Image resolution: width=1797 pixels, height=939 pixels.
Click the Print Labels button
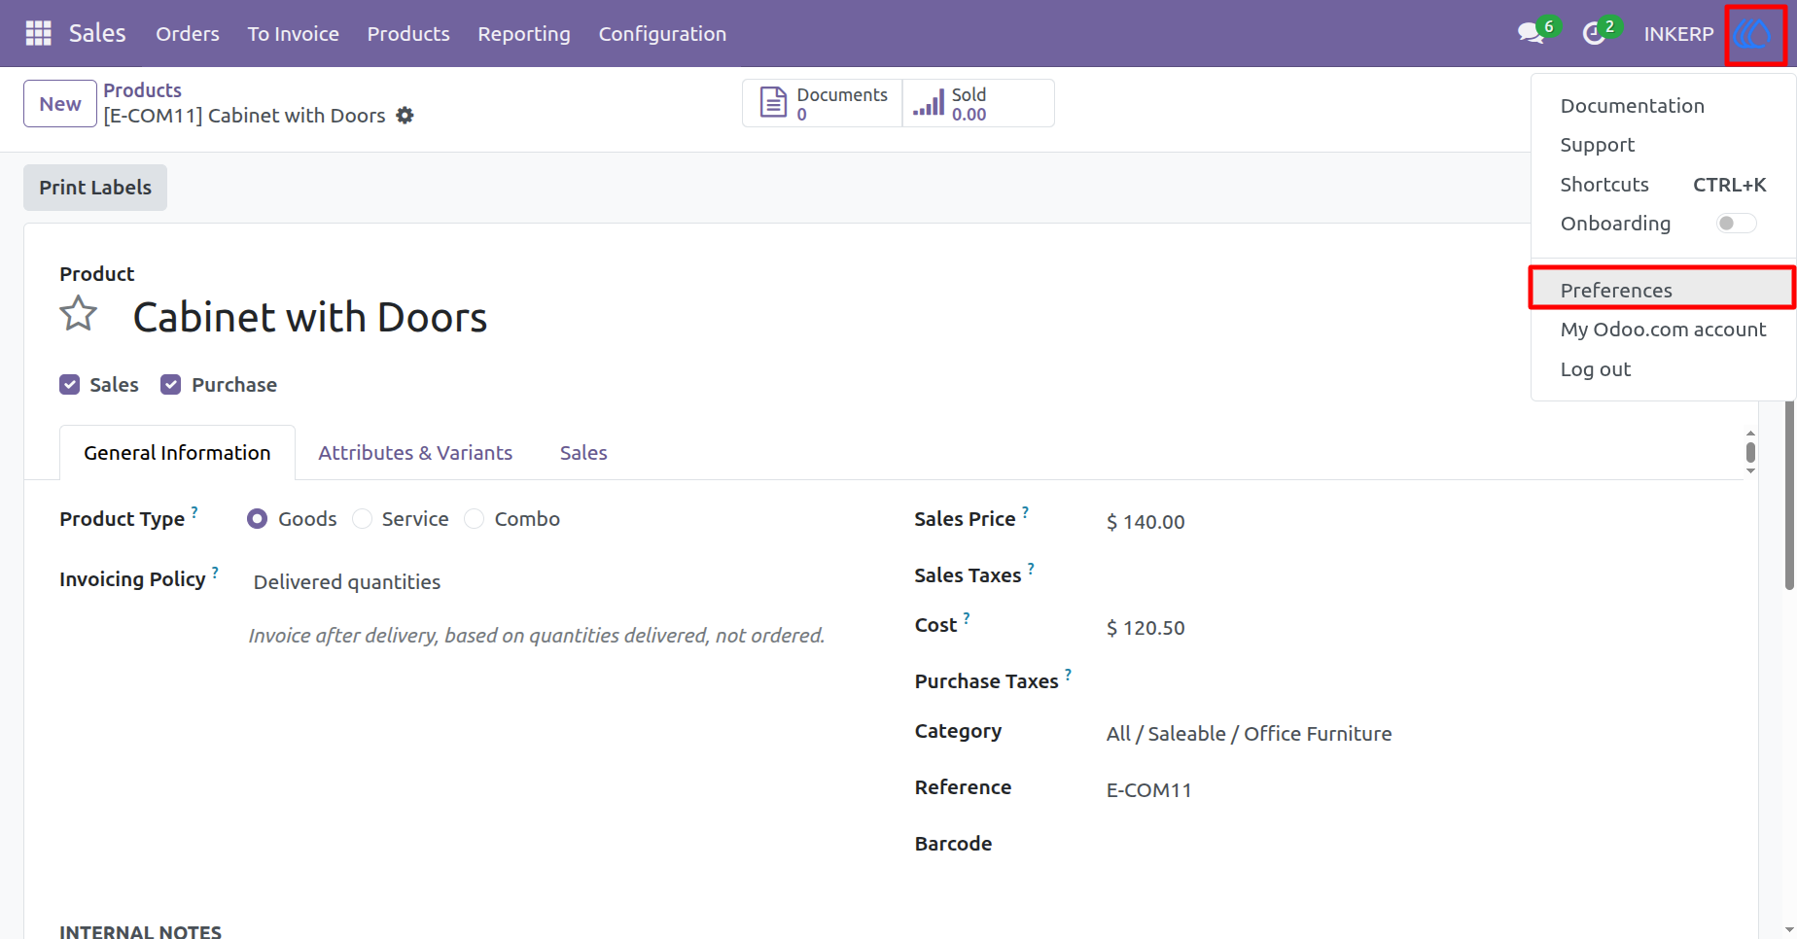click(95, 188)
